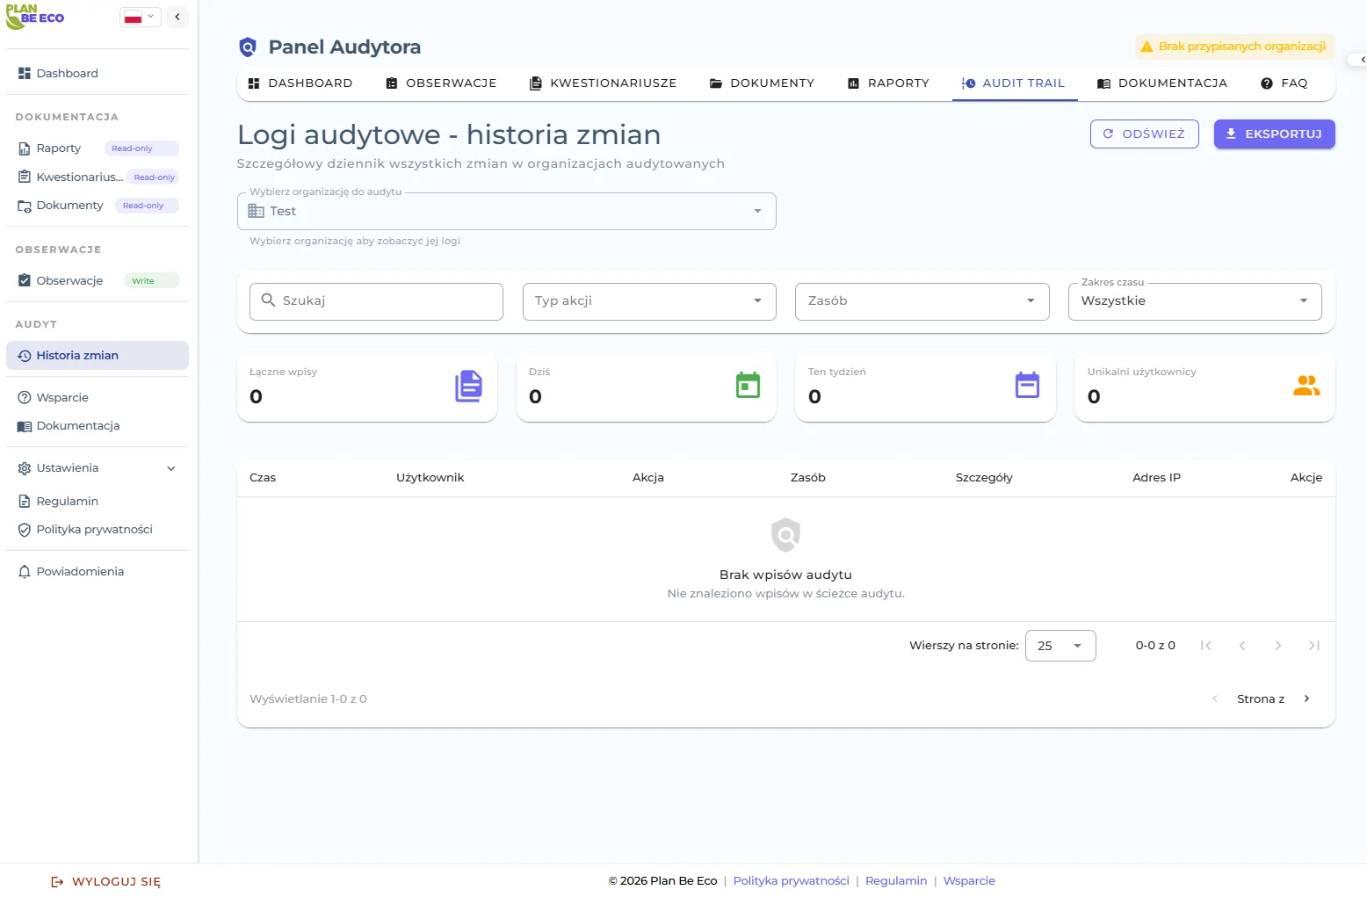
Task: Type in the Szukaj search field
Action: point(376,300)
